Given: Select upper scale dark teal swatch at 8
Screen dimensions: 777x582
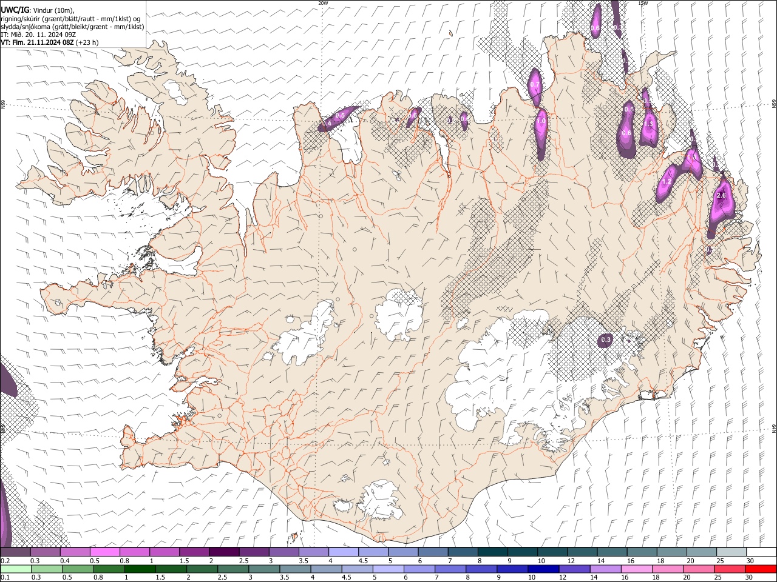Looking at the screenshot, I should [493, 552].
